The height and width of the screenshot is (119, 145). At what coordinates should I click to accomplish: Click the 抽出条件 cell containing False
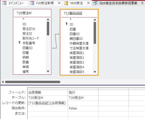coord(83,108)
